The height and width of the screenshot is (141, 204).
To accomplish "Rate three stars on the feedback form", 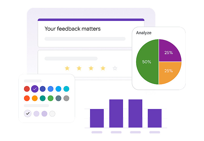I will click(x=91, y=68).
